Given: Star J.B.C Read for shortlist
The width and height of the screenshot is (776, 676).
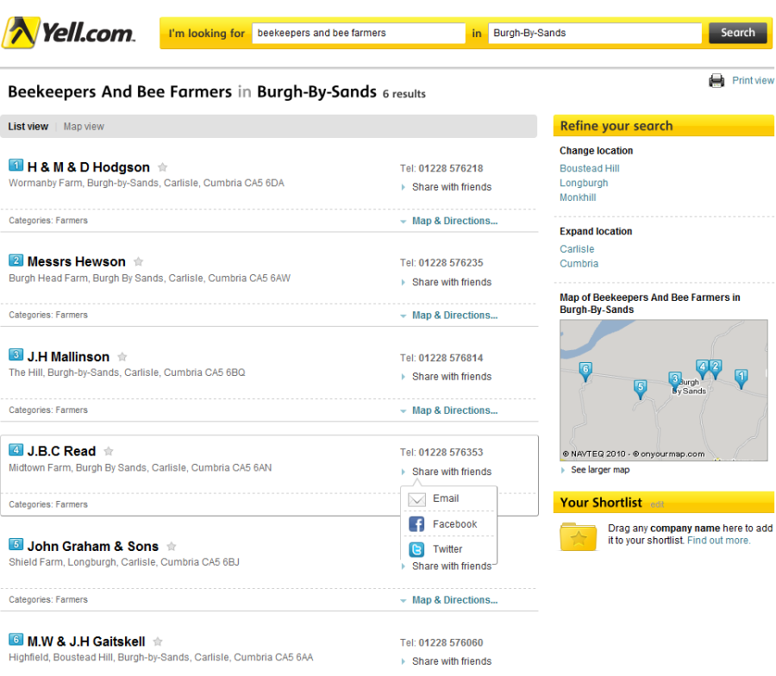Looking at the screenshot, I should (x=109, y=451).
